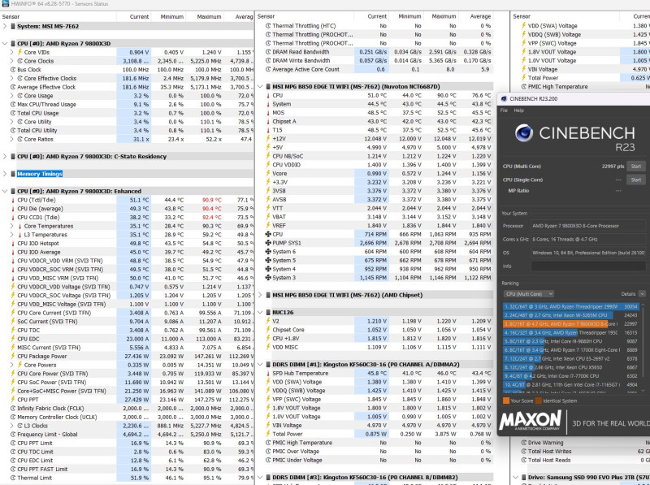Click the Thermal Limit clock icon
650x485 pixels.
(13, 478)
